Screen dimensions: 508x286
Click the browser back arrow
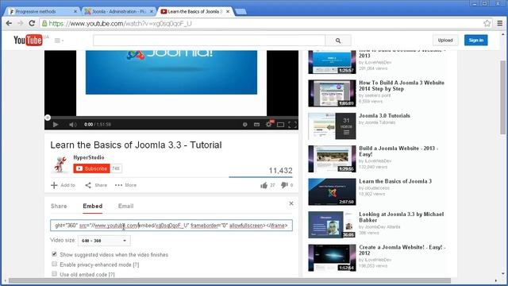pyautogui.click(x=9, y=23)
